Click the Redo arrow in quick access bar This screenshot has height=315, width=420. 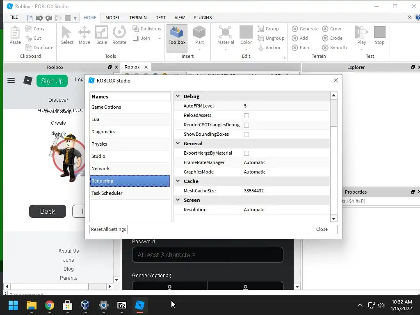49,18
